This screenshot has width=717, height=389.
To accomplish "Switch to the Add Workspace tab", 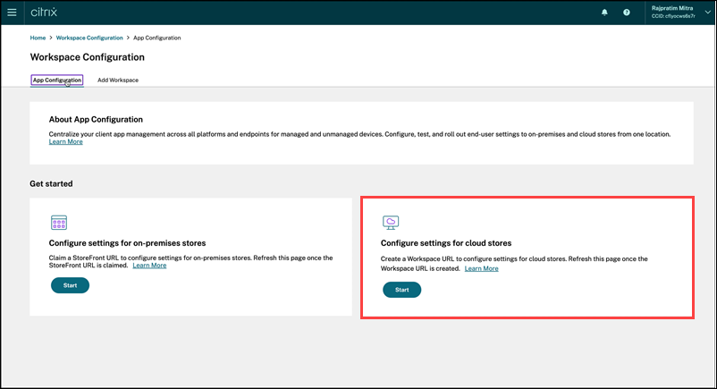I will tap(118, 80).
